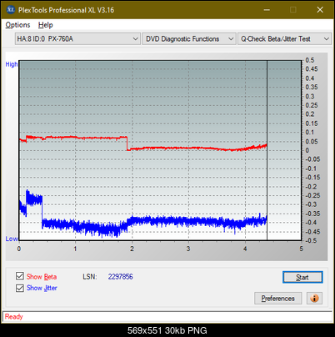Click the Start button
The image size is (335, 337).
click(x=302, y=277)
